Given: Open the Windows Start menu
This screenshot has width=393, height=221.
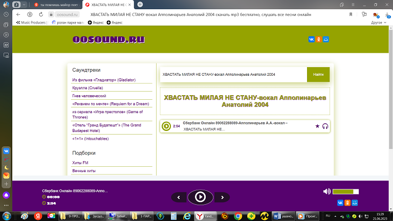Looking at the screenshot, I should point(6,216).
